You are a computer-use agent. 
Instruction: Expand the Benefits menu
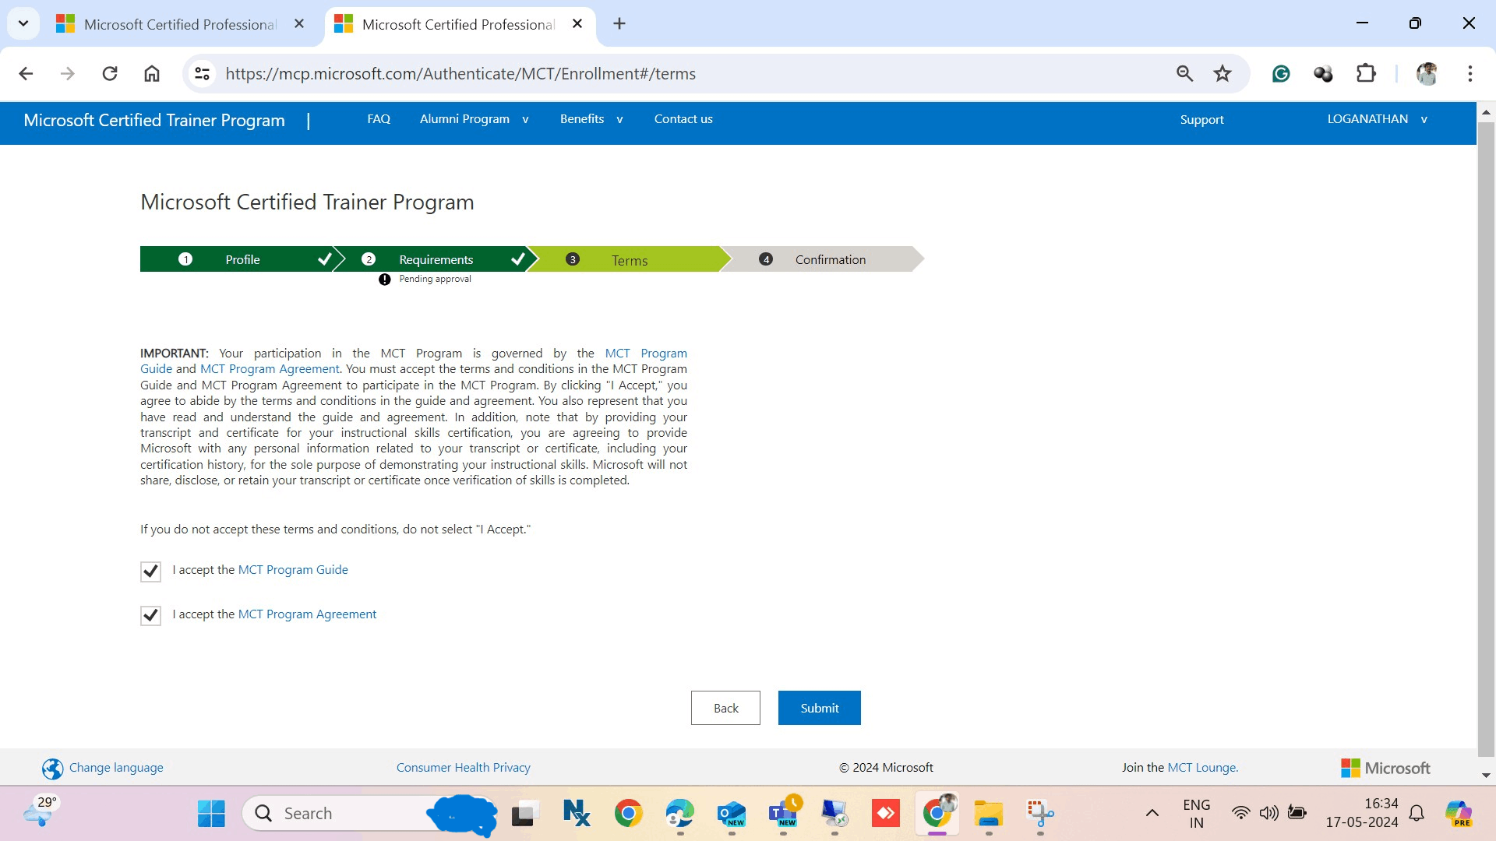[591, 119]
